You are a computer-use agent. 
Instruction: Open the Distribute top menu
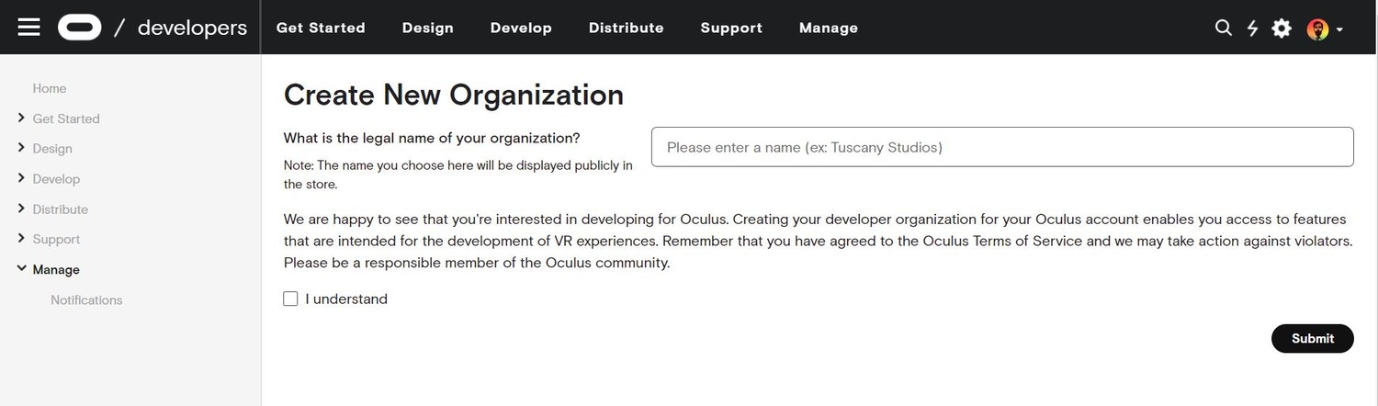pos(626,28)
